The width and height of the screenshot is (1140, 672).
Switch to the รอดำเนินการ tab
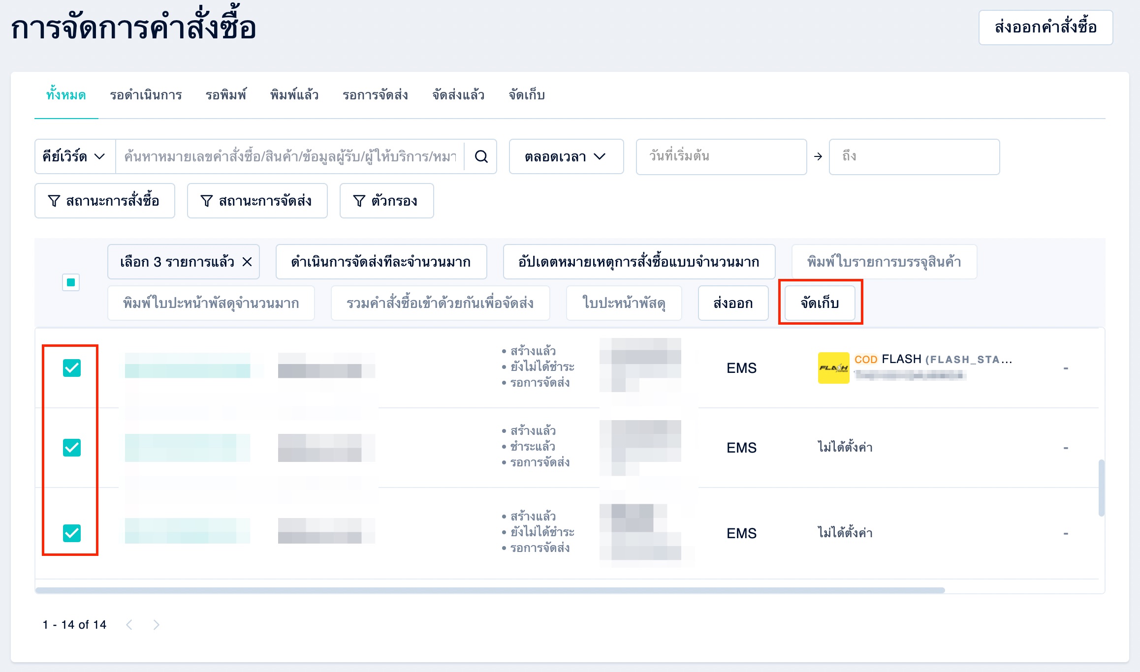[x=146, y=95]
